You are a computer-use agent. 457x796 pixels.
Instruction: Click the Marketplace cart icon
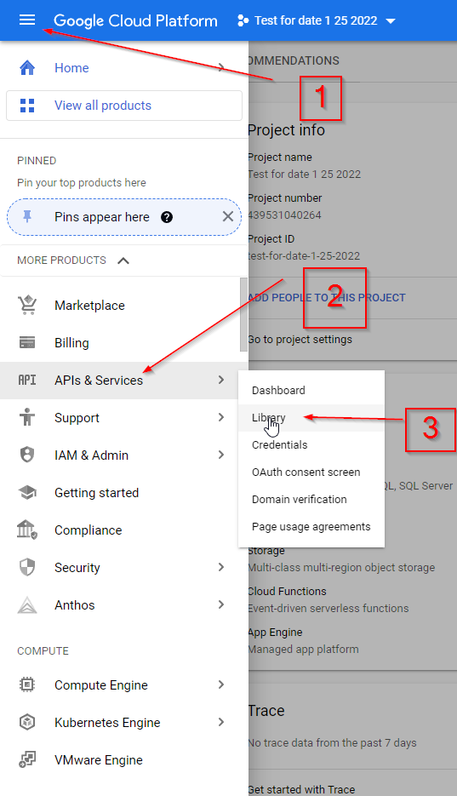coord(27,305)
